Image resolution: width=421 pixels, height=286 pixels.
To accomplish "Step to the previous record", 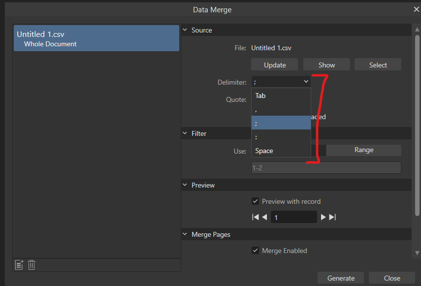I will pyautogui.click(x=265, y=217).
